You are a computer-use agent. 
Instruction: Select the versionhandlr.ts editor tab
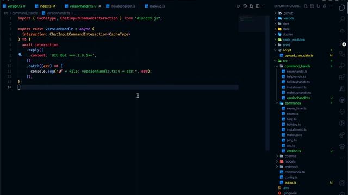pos(81,6)
